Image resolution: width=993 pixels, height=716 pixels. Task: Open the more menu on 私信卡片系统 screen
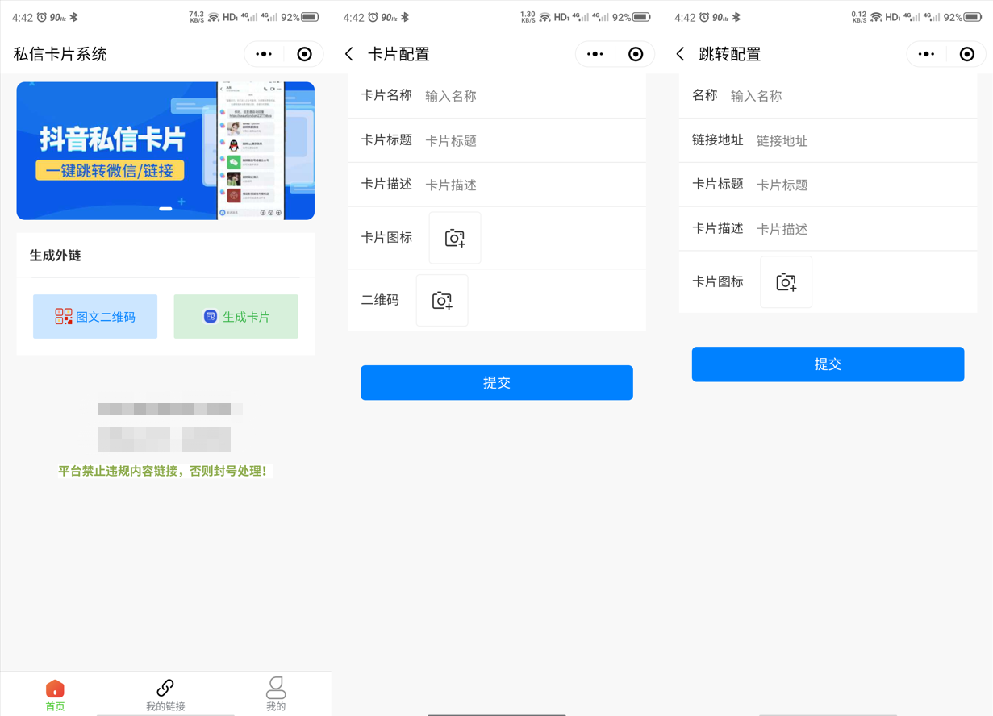pos(264,54)
